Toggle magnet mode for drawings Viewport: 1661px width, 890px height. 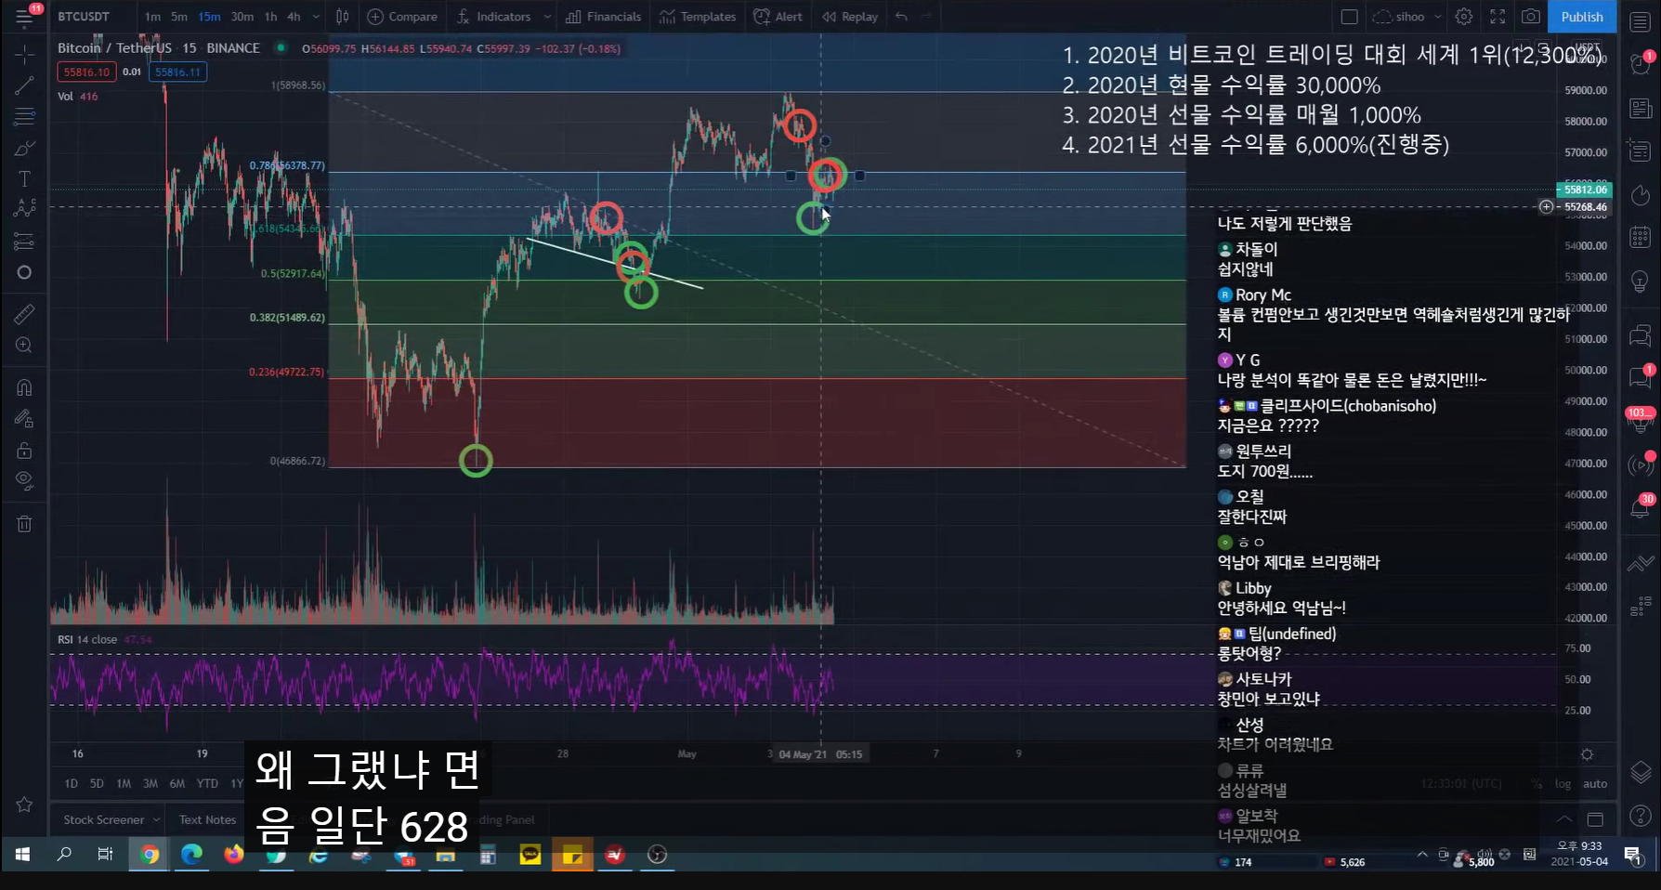[x=24, y=387]
